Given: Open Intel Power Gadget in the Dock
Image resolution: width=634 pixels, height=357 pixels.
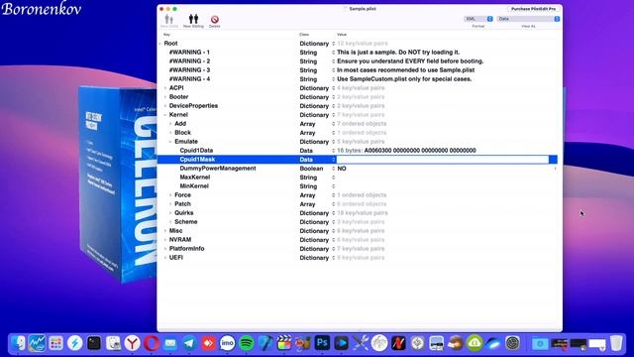Looking at the screenshot, I should pos(37,344).
